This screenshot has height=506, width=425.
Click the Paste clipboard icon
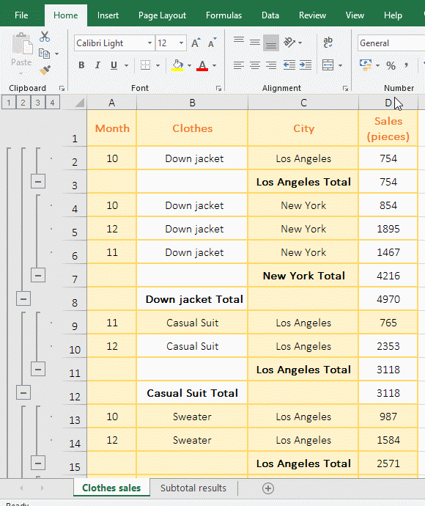(22, 45)
